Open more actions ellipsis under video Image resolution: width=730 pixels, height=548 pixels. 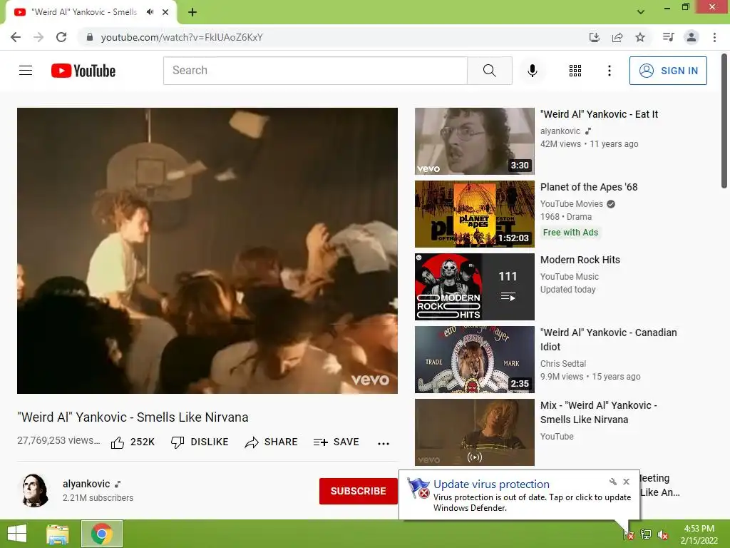tap(383, 443)
